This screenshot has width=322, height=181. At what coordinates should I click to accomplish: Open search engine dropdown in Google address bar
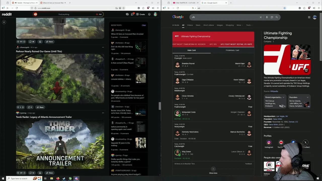[194, 8]
